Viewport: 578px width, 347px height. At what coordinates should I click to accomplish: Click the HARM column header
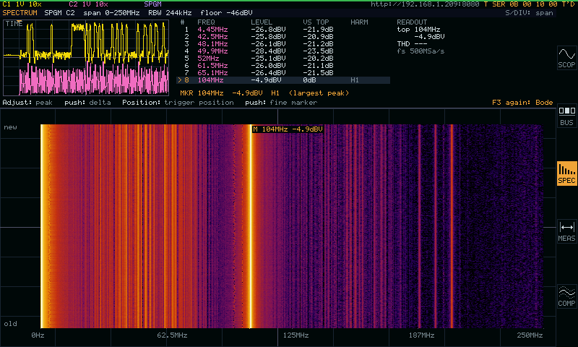pos(359,22)
